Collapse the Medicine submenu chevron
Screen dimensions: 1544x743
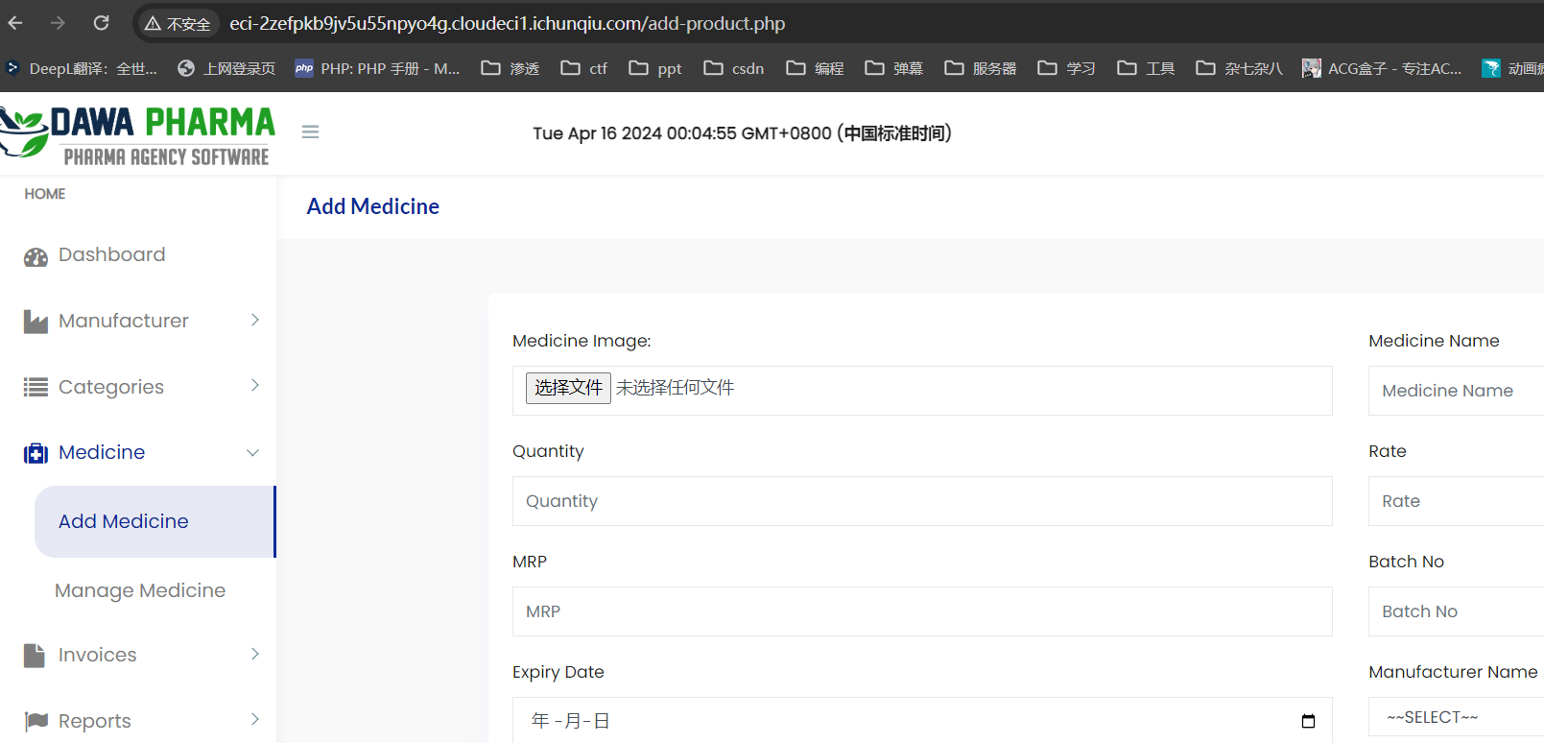[253, 453]
